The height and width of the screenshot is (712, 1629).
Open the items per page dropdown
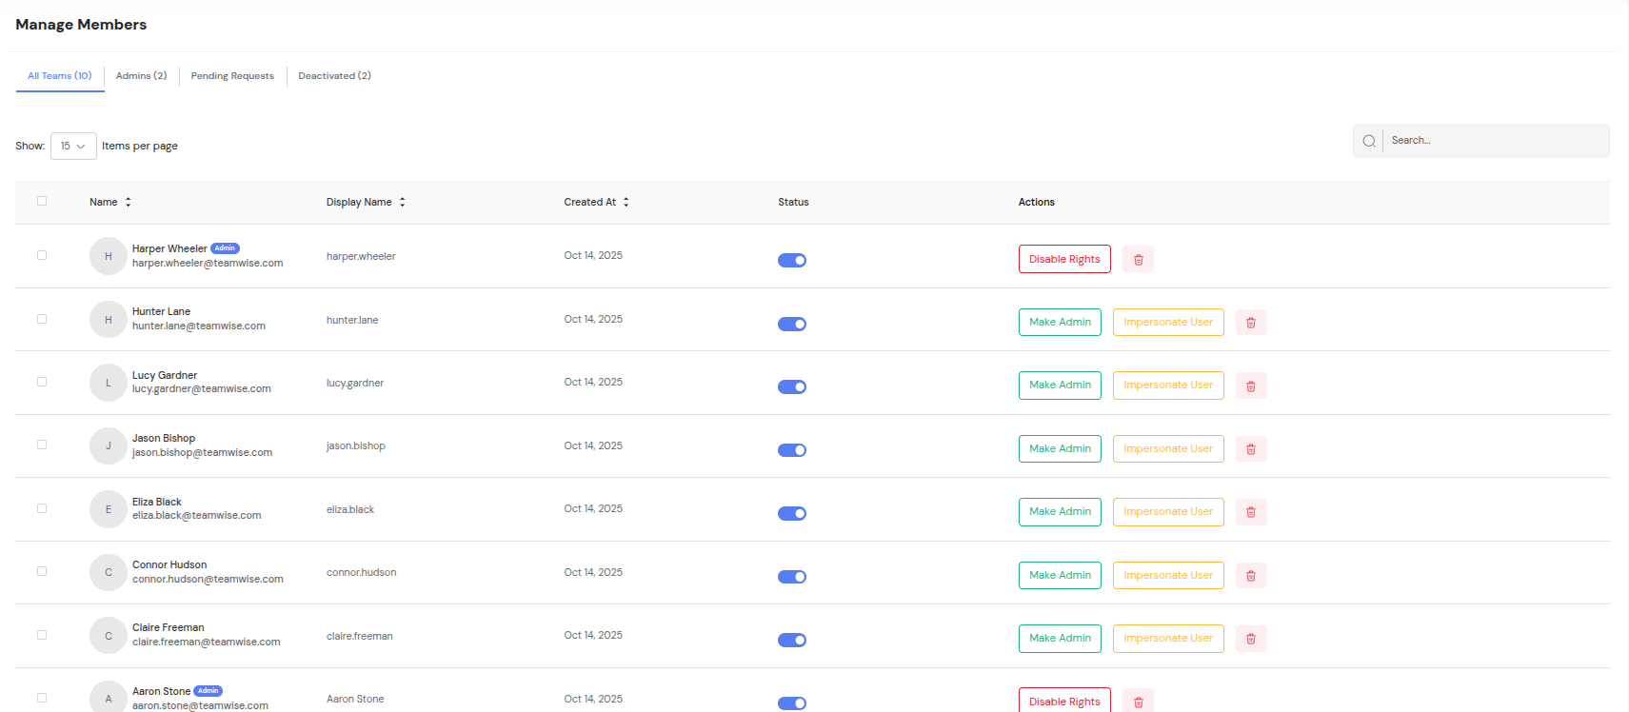[x=73, y=146]
